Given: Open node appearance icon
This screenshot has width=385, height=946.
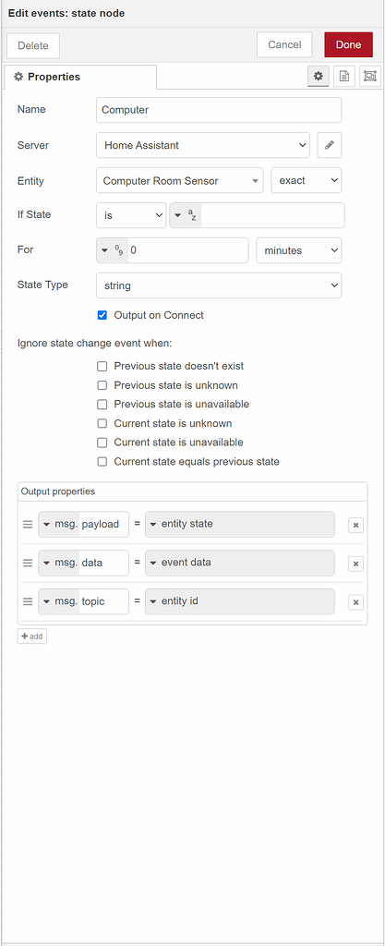Looking at the screenshot, I should [370, 76].
